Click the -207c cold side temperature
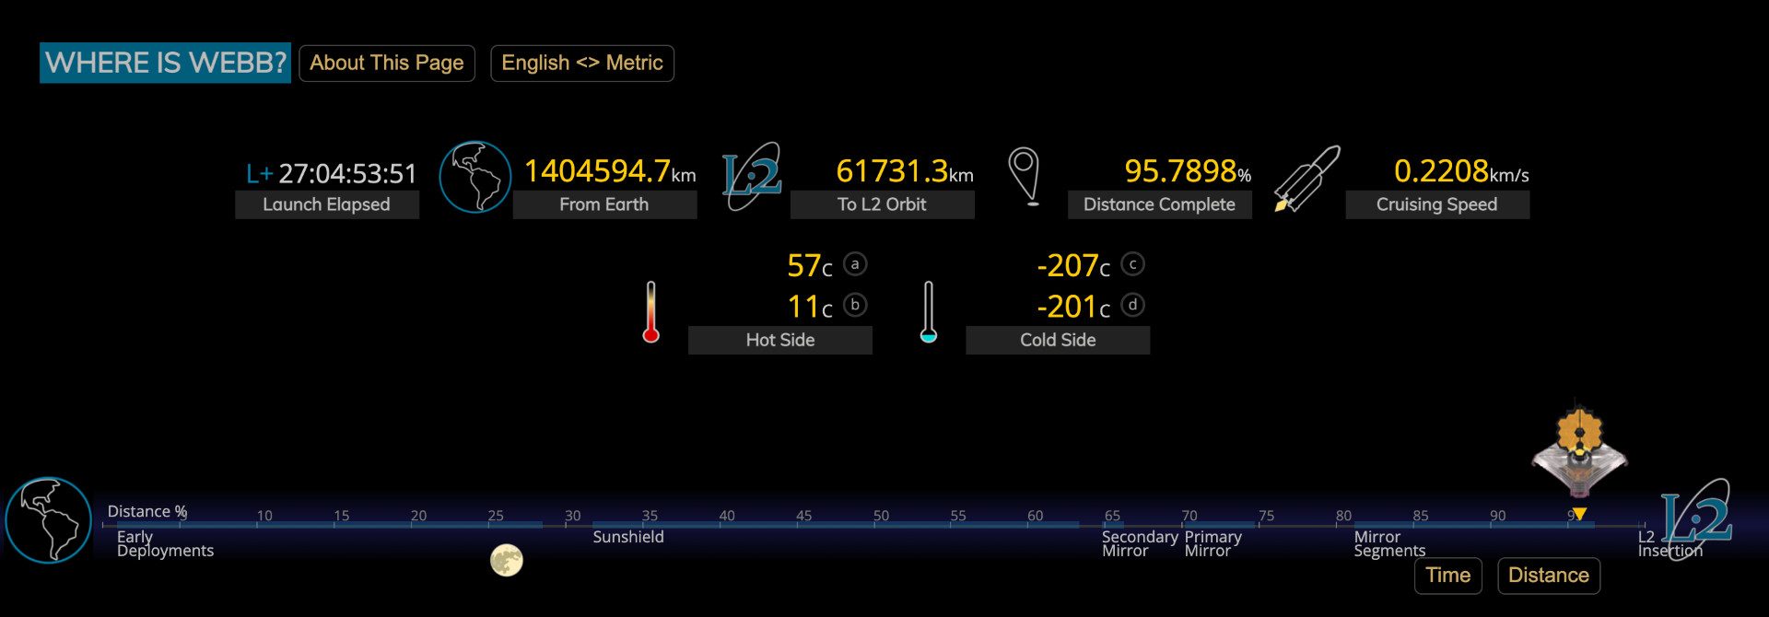The width and height of the screenshot is (1769, 617). [1073, 266]
